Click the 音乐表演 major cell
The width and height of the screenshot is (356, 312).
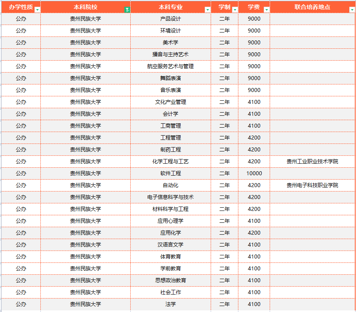point(171,90)
